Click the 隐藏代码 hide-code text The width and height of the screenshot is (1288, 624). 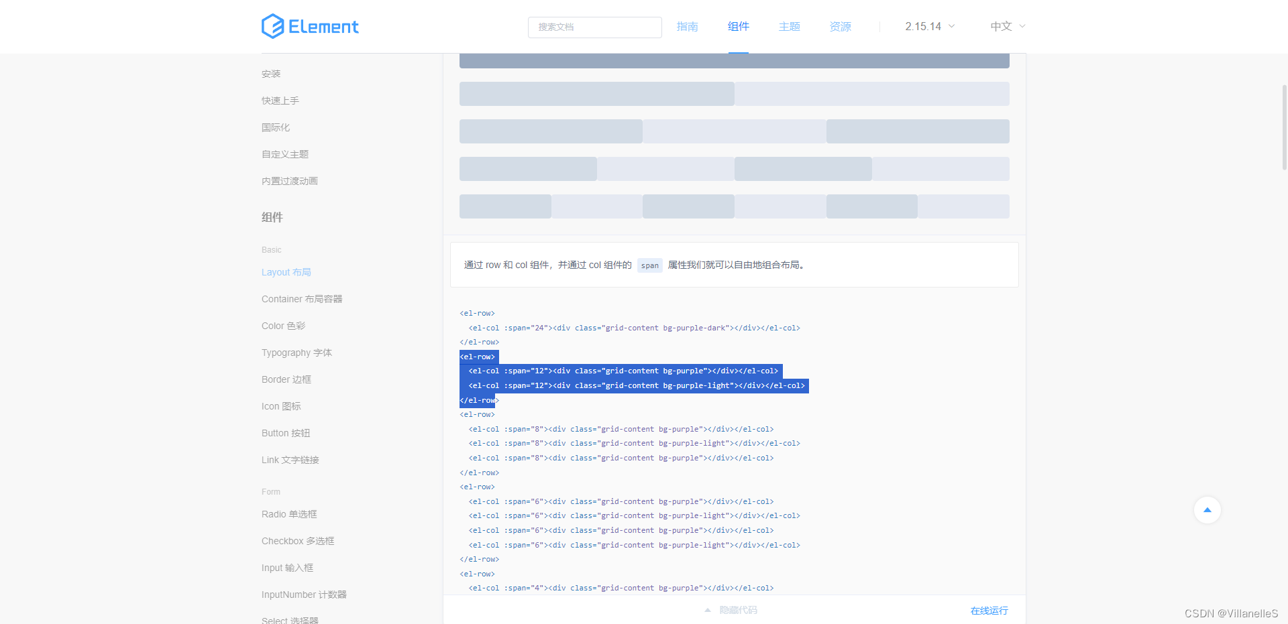pyautogui.click(x=738, y=610)
